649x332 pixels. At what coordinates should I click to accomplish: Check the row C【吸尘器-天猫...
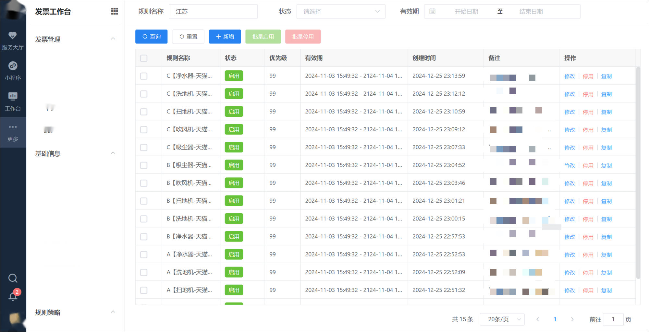tap(144, 148)
